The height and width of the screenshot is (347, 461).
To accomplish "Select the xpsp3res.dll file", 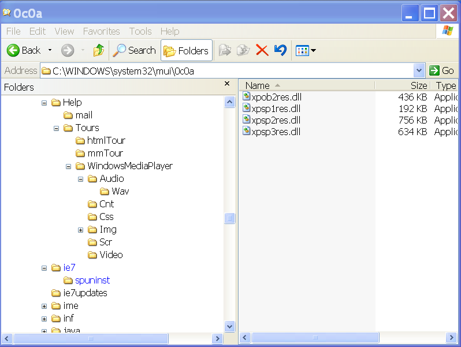I will point(272,132).
